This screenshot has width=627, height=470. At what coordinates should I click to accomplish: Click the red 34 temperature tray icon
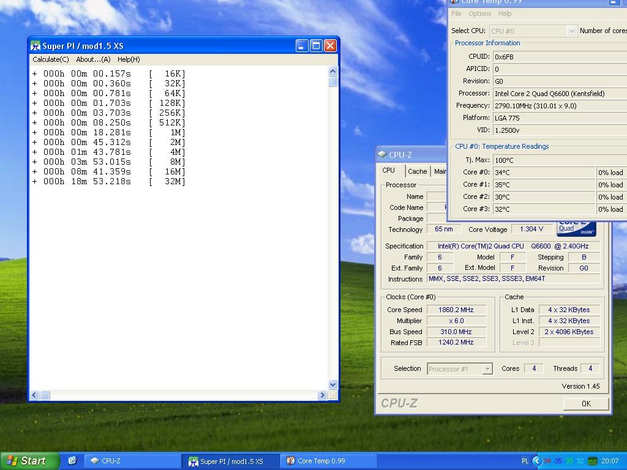pos(547,461)
